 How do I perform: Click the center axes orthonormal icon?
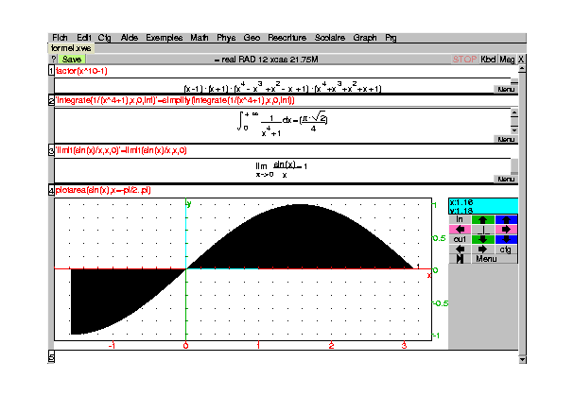483,230
